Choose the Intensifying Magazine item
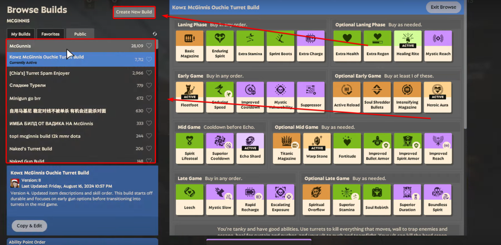Image resolution: width=501 pixels, height=245 pixels. (x=407, y=97)
